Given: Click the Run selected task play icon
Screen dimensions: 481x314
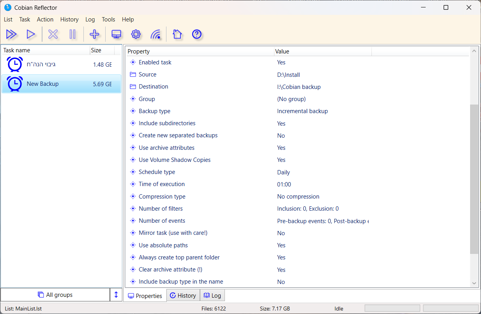Looking at the screenshot, I should [x=31, y=34].
